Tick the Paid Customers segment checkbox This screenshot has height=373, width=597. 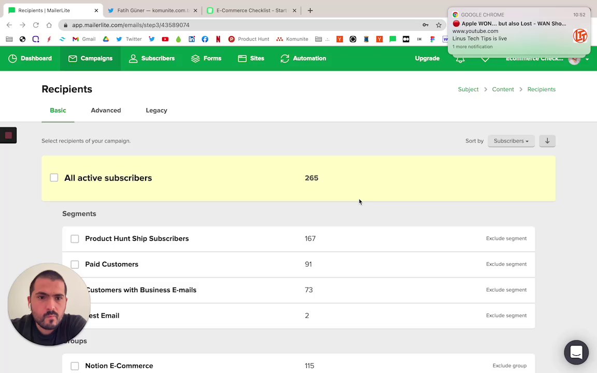coord(75,264)
